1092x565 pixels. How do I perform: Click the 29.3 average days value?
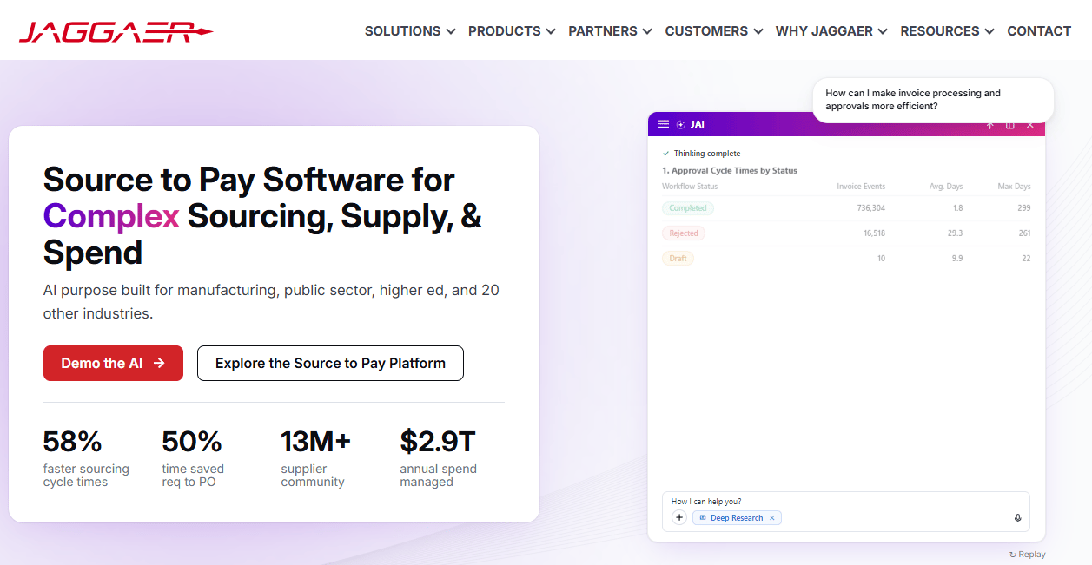click(955, 233)
